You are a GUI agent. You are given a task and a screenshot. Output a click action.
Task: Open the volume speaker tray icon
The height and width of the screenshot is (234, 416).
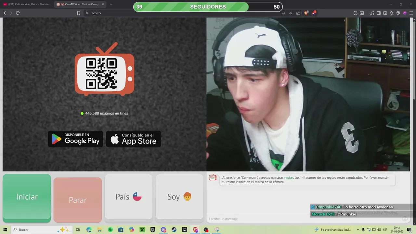pyautogui.click(x=379, y=230)
